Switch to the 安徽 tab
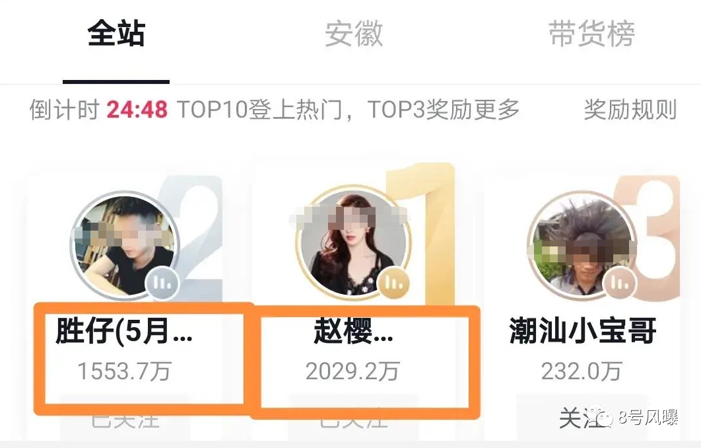 [x=354, y=33]
